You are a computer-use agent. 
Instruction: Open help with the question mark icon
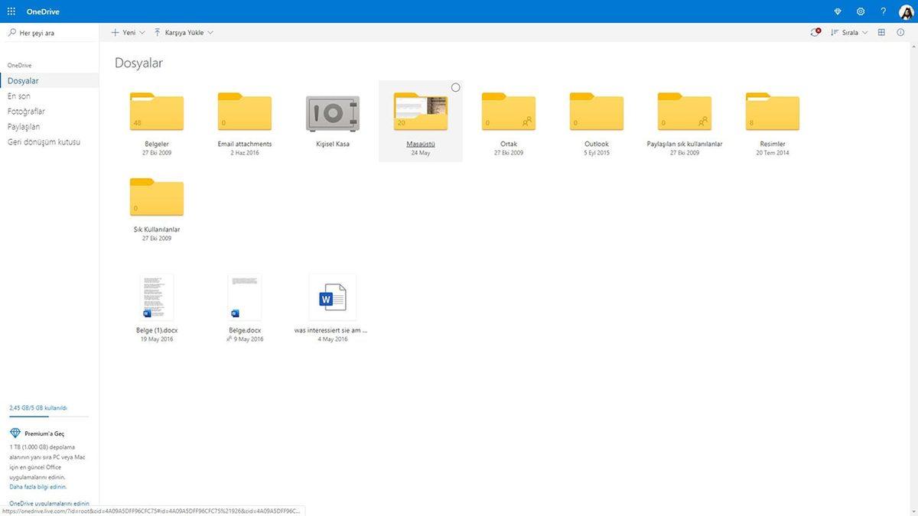(x=884, y=11)
